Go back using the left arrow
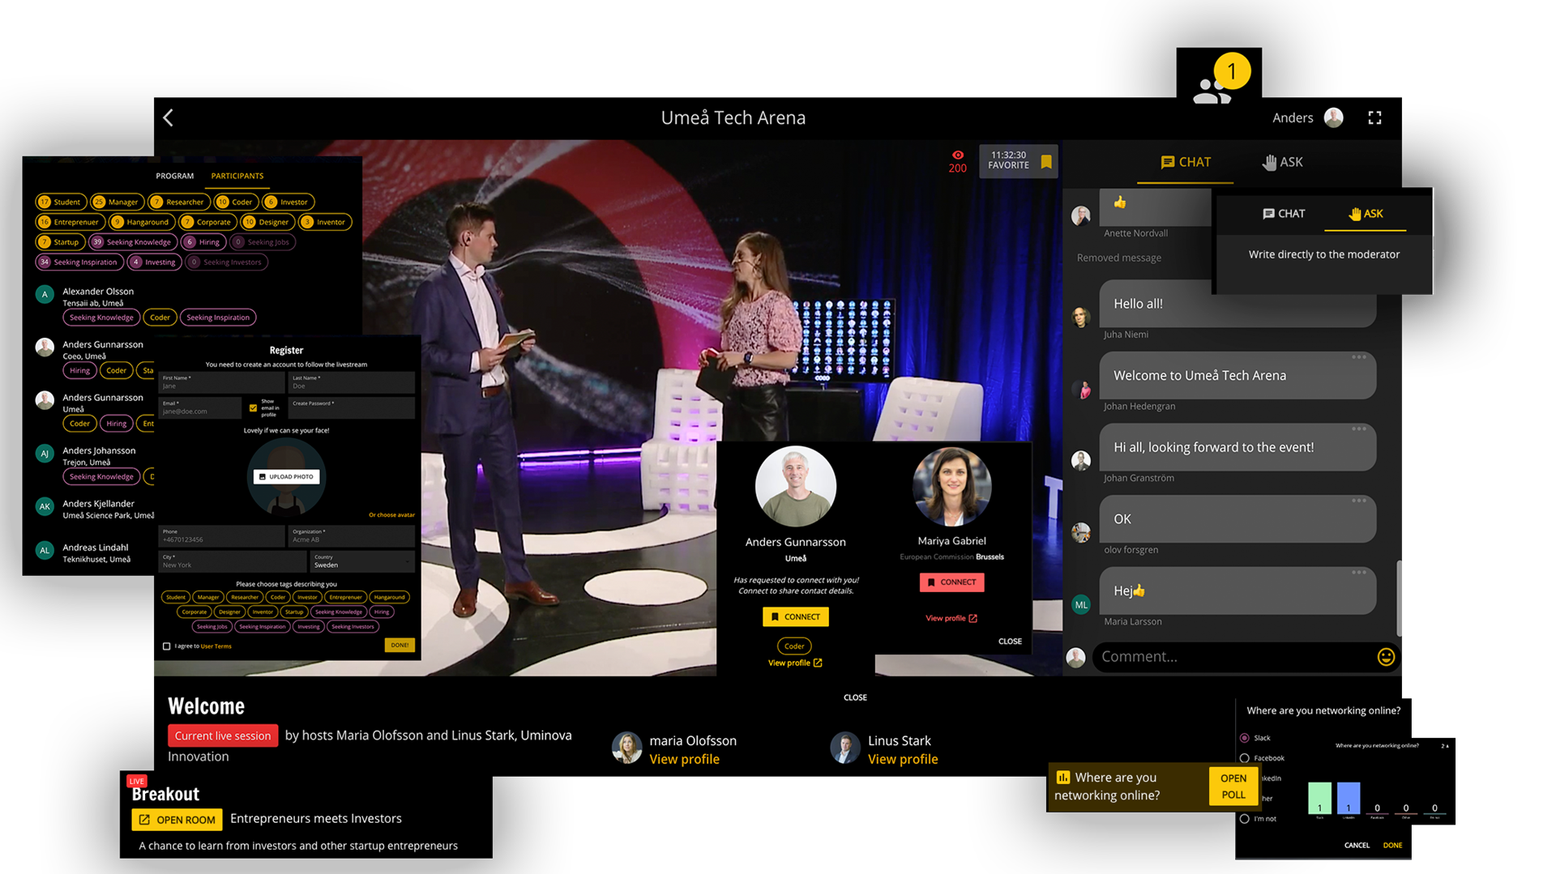This screenshot has width=1556, height=874. (x=168, y=118)
